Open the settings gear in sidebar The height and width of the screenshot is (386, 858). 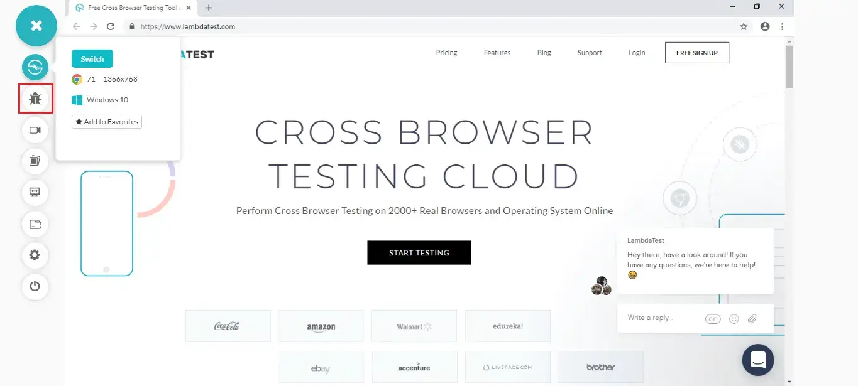pos(35,255)
